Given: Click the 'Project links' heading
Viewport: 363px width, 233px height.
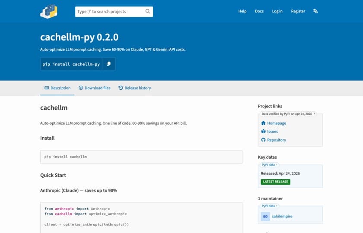Looking at the screenshot, I should pyautogui.click(x=270, y=106).
